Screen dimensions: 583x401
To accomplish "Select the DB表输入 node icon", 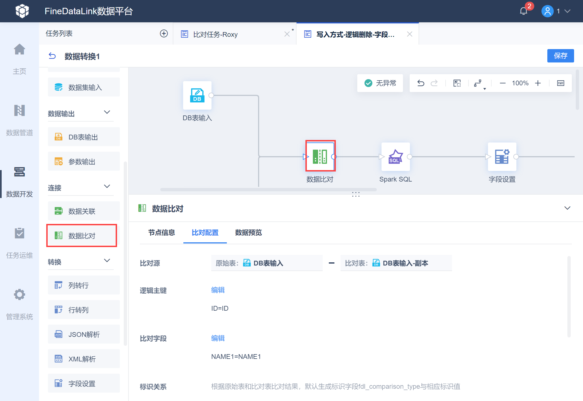I will 197,95.
